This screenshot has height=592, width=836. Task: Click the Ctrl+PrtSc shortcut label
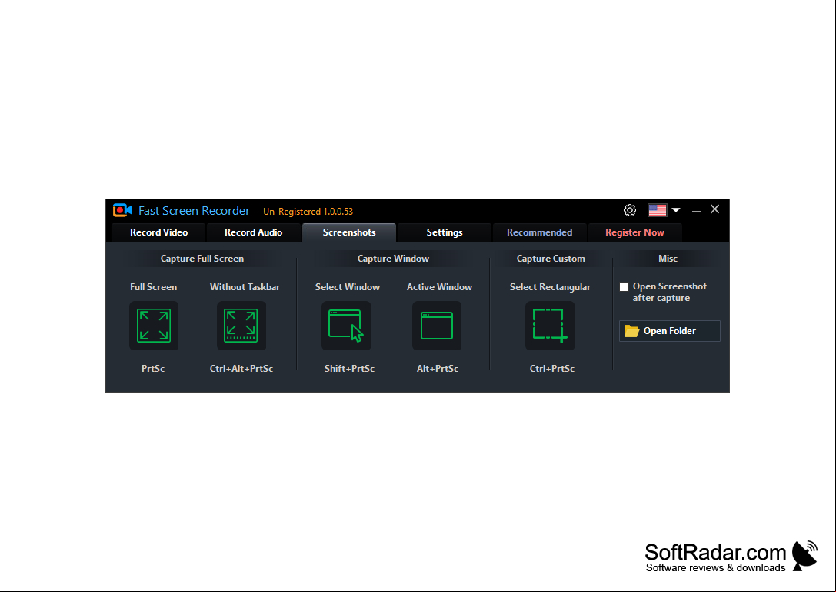click(552, 369)
